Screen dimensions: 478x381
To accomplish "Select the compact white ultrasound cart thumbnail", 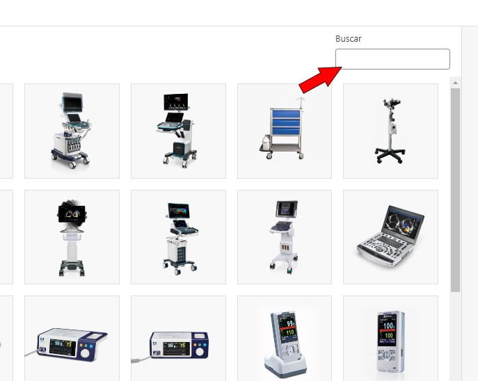I will click(285, 237).
